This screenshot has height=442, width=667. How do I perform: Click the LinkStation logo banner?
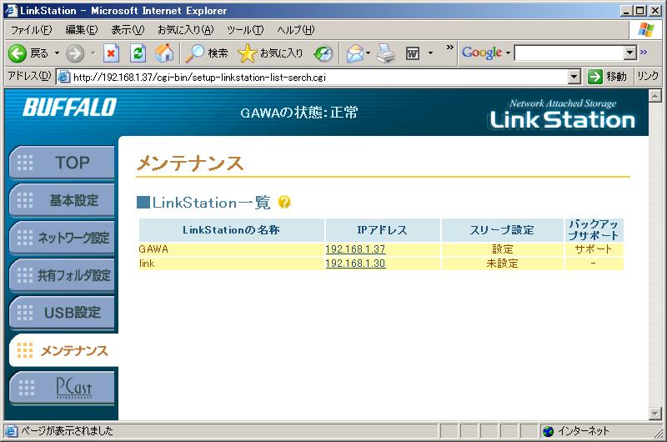(562, 113)
